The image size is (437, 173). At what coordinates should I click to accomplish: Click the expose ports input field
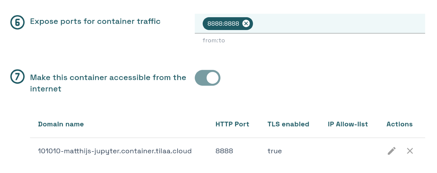(310, 23)
